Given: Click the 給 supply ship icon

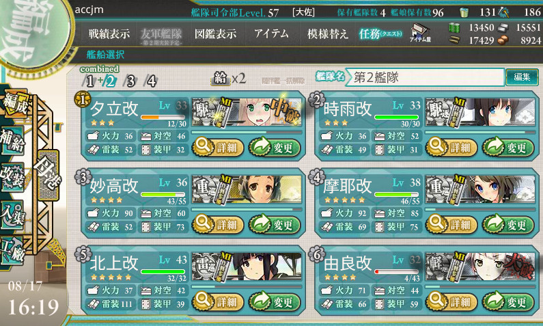Looking at the screenshot, I should (x=221, y=78).
